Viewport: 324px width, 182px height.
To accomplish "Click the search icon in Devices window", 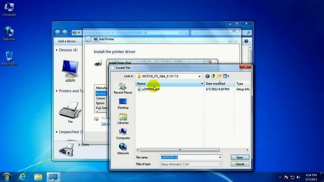I will point(249,32).
